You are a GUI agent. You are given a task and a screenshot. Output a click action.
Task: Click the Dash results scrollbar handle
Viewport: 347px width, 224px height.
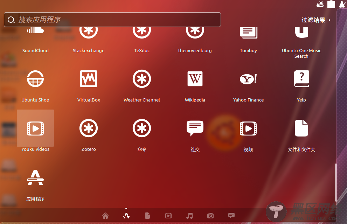coord(336,182)
